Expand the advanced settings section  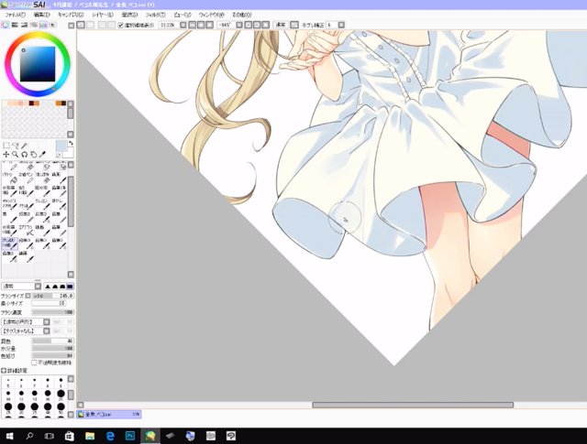point(15,371)
